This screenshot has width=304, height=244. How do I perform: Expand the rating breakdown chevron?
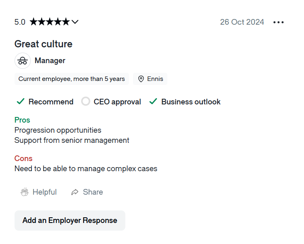click(75, 22)
